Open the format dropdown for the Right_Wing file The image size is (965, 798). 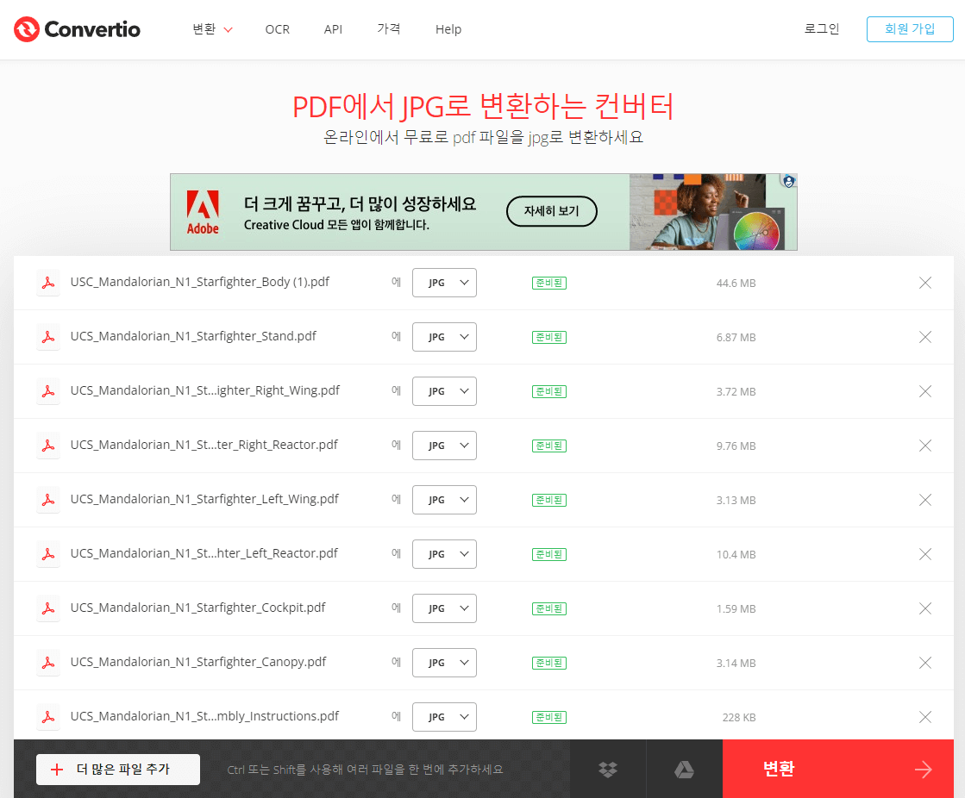(444, 391)
